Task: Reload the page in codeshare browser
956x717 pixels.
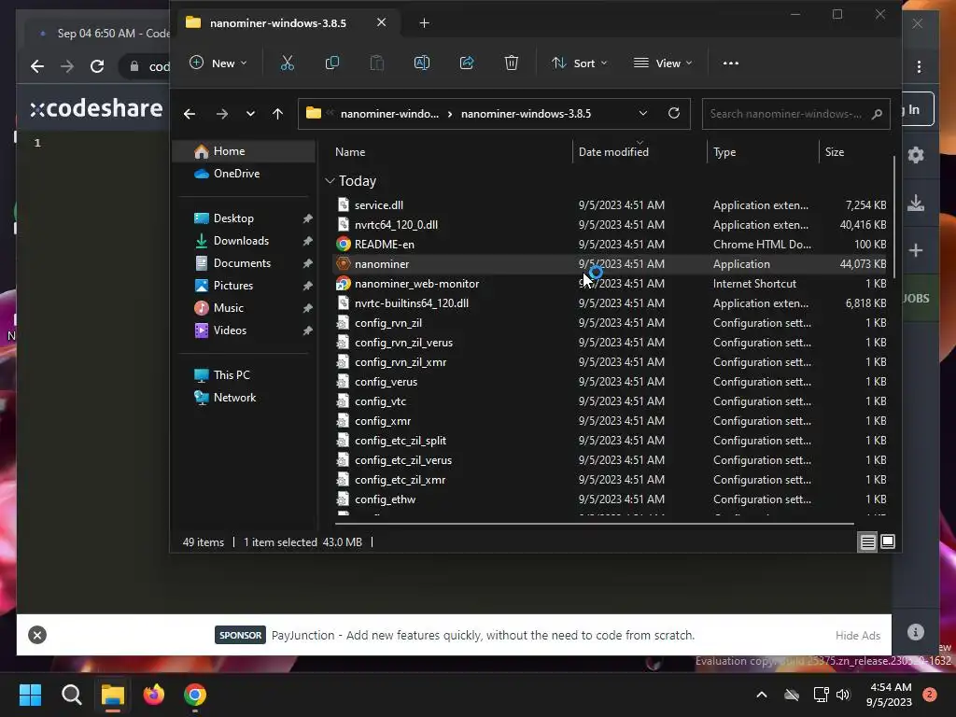Action: 97,66
